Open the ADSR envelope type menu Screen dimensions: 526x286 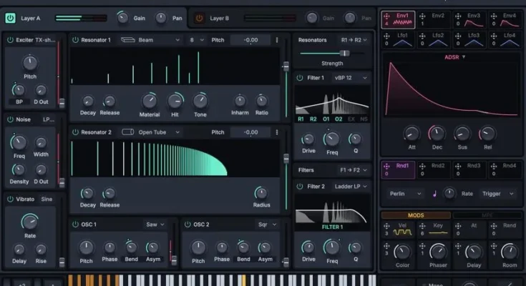[454, 57]
